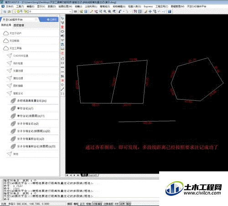Open the Express menu
This screenshot has width=228, height=206.
148,6
